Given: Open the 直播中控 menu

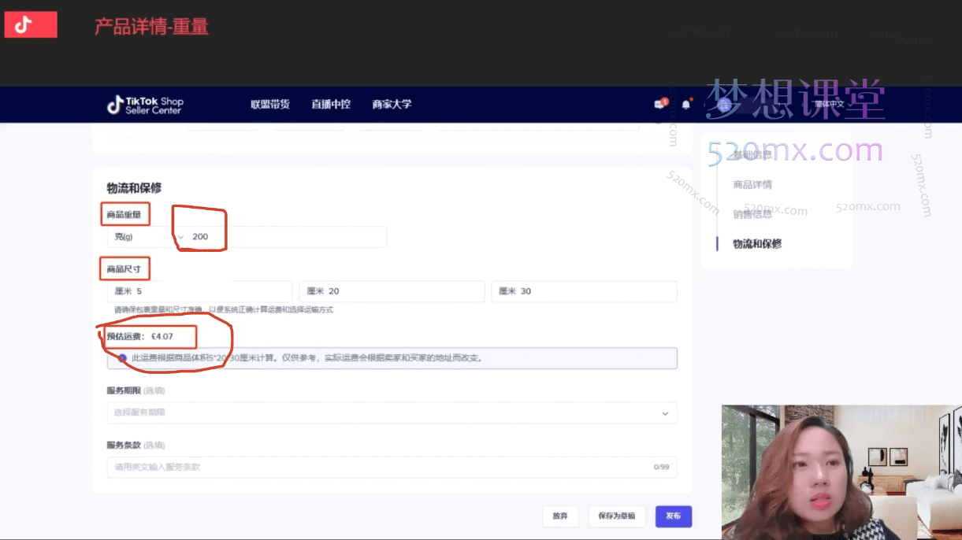Looking at the screenshot, I should pyautogui.click(x=331, y=104).
